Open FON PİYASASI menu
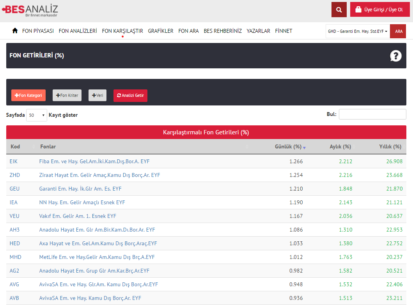 38,31
